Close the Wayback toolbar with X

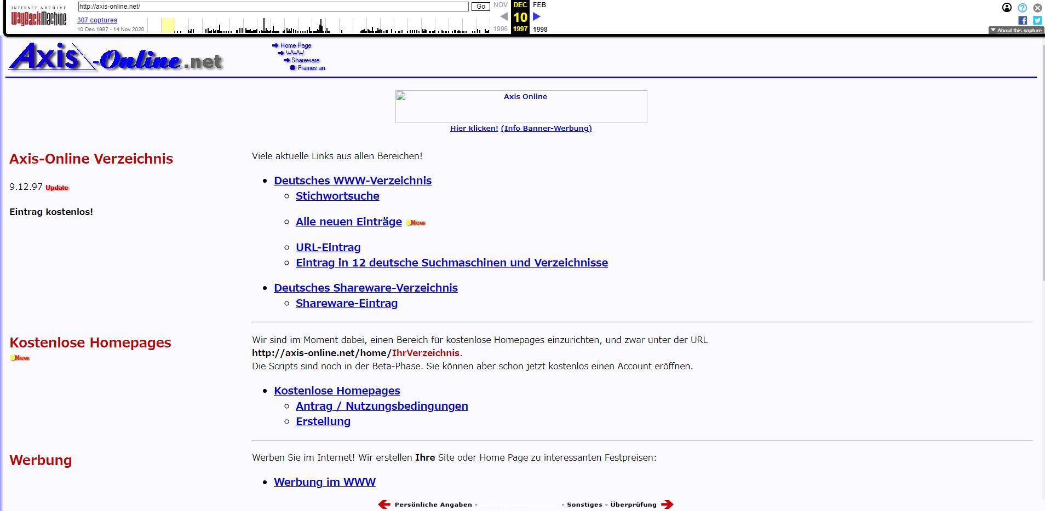(x=1037, y=8)
